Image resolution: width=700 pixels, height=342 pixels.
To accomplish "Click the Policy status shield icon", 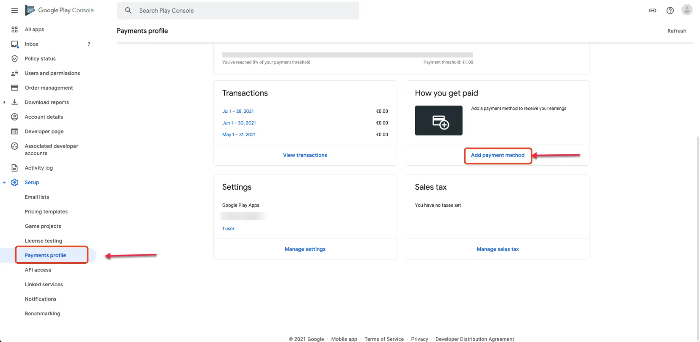I will (14, 59).
